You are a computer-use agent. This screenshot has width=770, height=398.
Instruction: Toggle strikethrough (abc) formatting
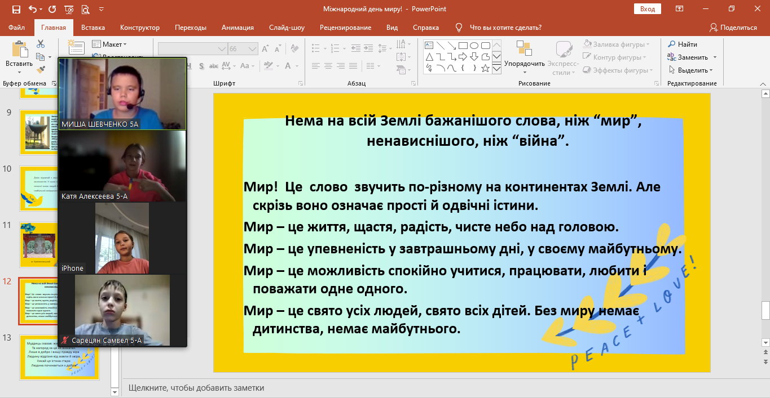click(x=215, y=66)
